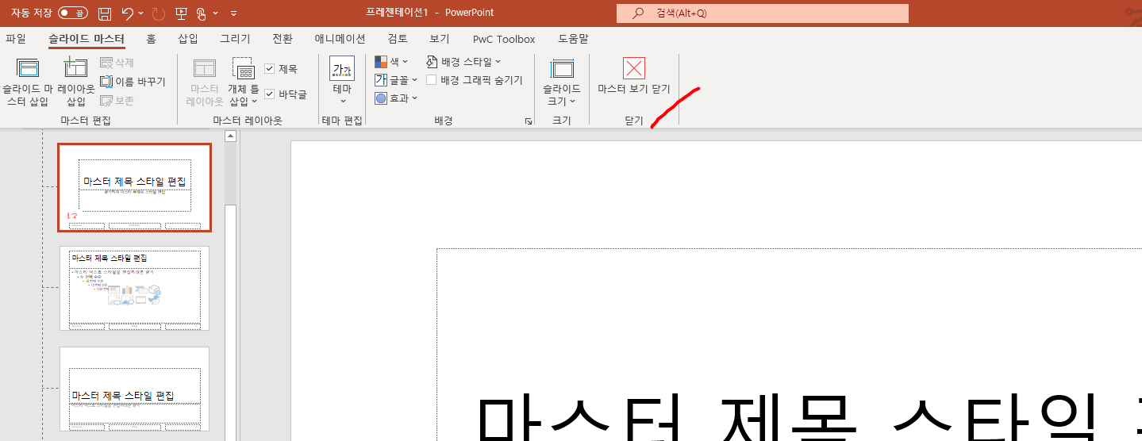This screenshot has width=1142, height=441.
Task: Open the undo history dropdown arrow
Action: click(141, 13)
